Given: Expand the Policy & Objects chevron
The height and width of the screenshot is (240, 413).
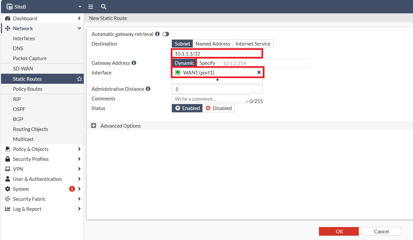Looking at the screenshot, I should pyautogui.click(x=79, y=149).
